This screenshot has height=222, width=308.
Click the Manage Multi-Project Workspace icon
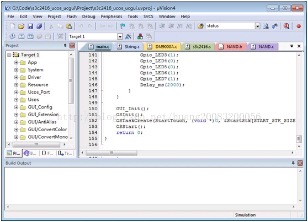pyautogui.click(x=149, y=36)
